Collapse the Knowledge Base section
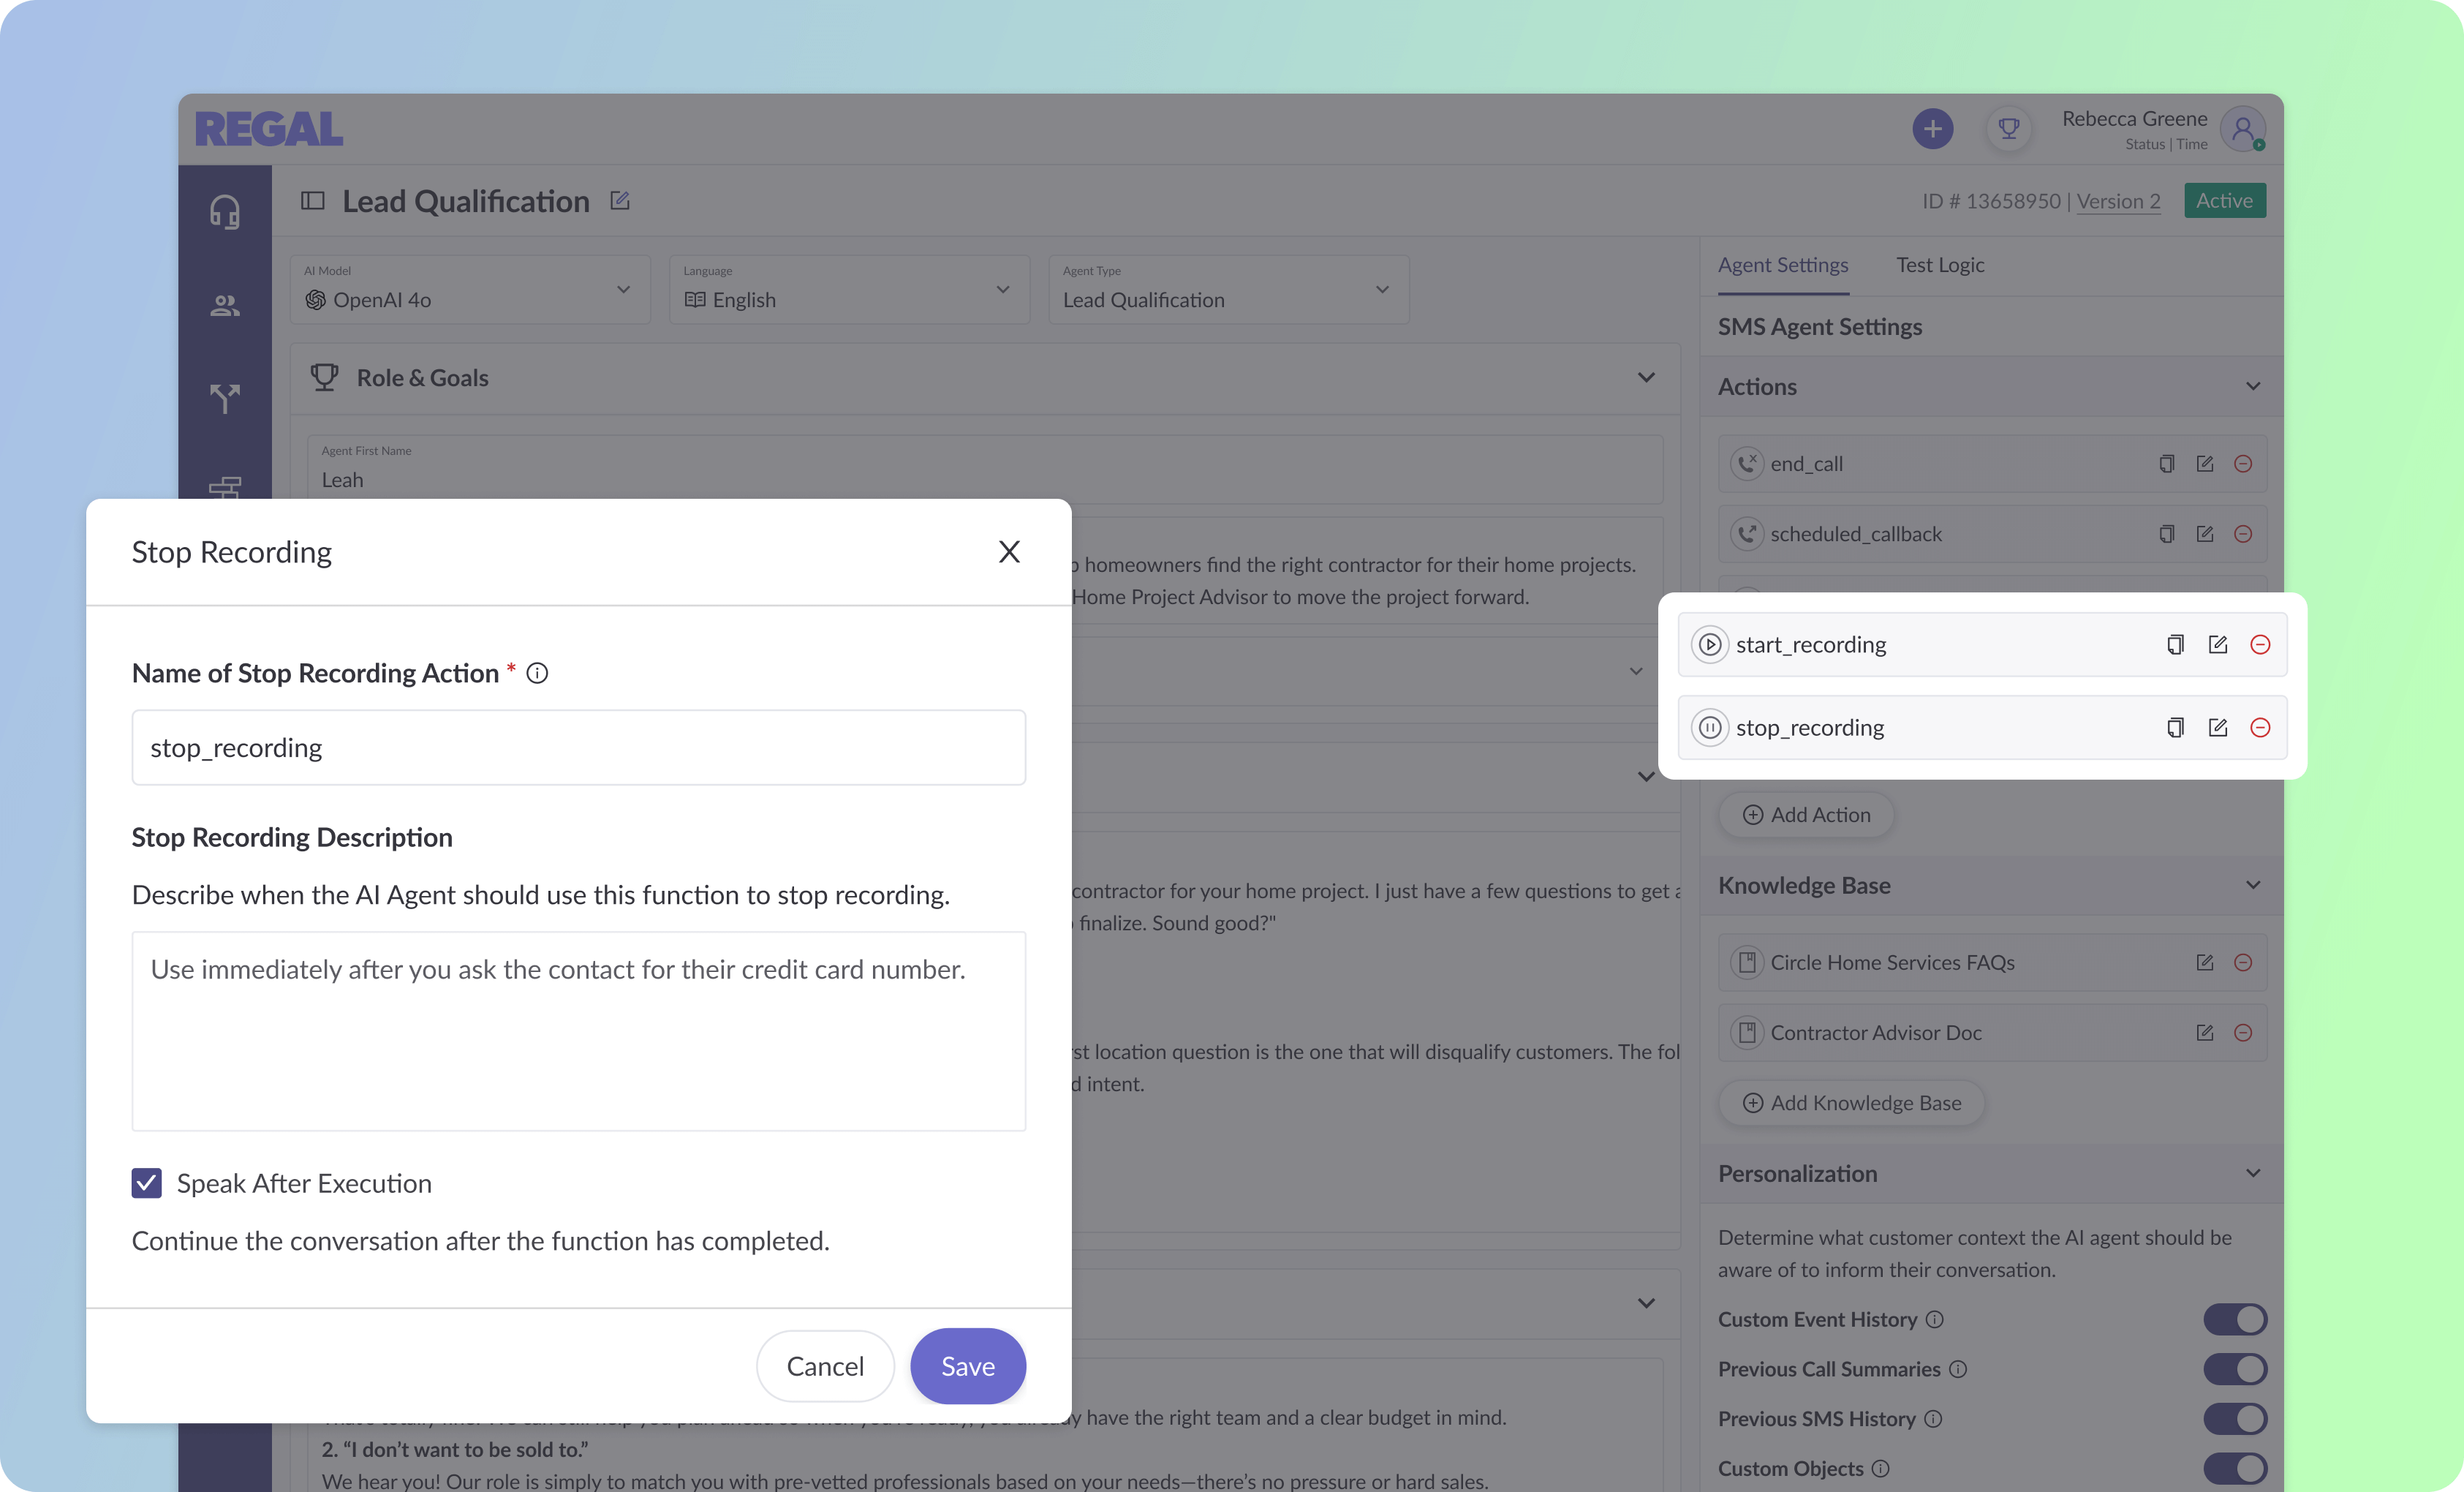This screenshot has height=1492, width=2464. pos(2253,886)
